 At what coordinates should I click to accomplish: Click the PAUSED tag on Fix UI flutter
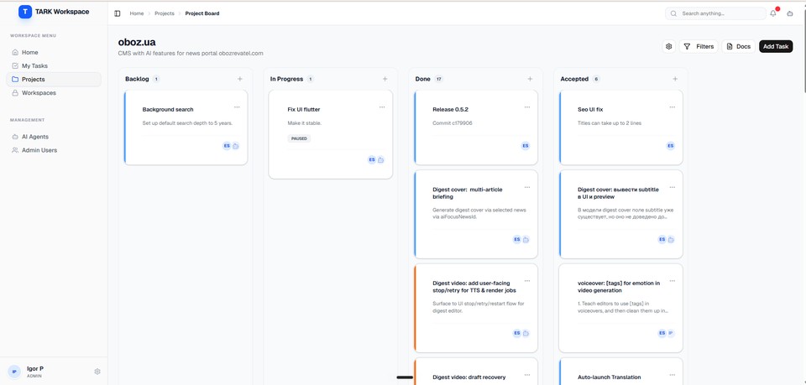[x=299, y=138]
